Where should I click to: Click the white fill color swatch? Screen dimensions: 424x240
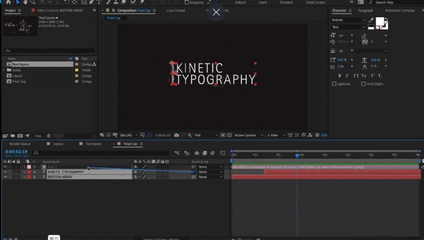tap(379, 21)
